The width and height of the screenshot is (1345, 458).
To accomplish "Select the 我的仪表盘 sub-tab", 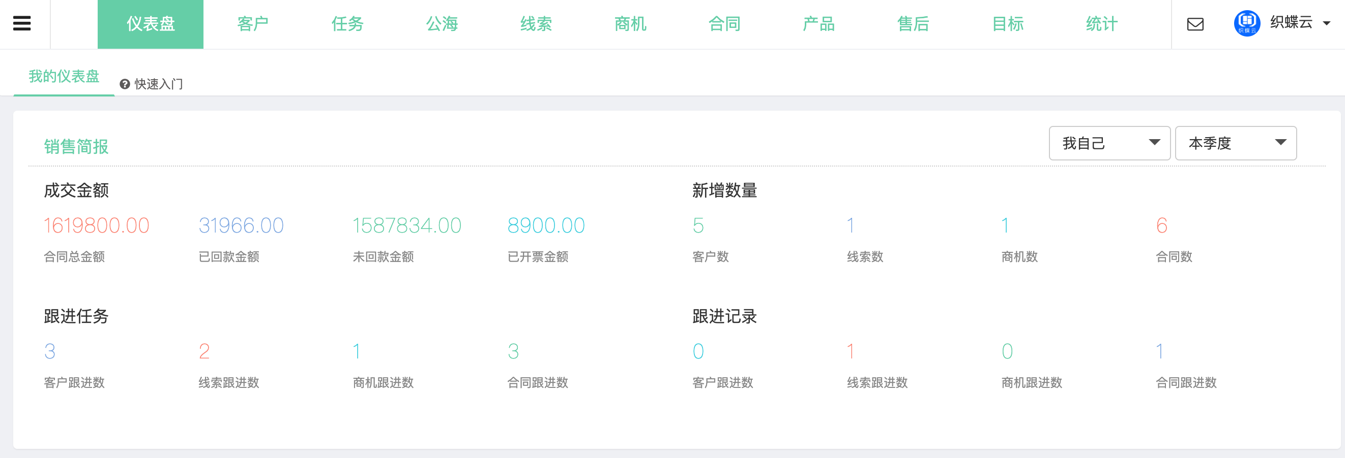I will [x=64, y=77].
